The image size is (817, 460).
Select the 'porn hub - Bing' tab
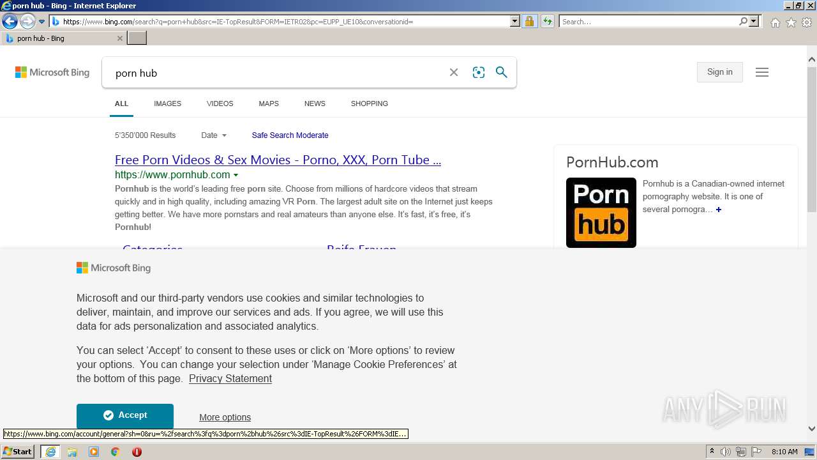pyautogui.click(x=62, y=38)
